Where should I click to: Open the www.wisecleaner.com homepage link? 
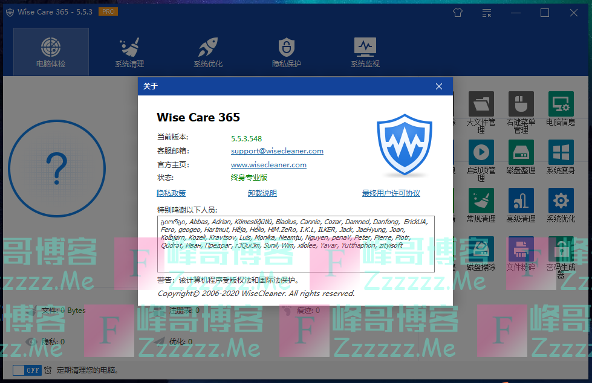point(268,164)
